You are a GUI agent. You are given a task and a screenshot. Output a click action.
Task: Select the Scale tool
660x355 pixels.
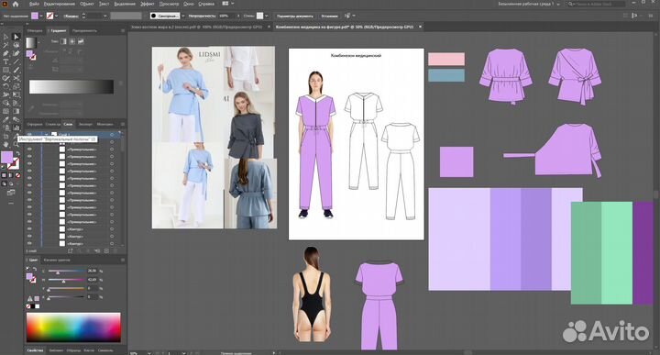tap(16, 86)
